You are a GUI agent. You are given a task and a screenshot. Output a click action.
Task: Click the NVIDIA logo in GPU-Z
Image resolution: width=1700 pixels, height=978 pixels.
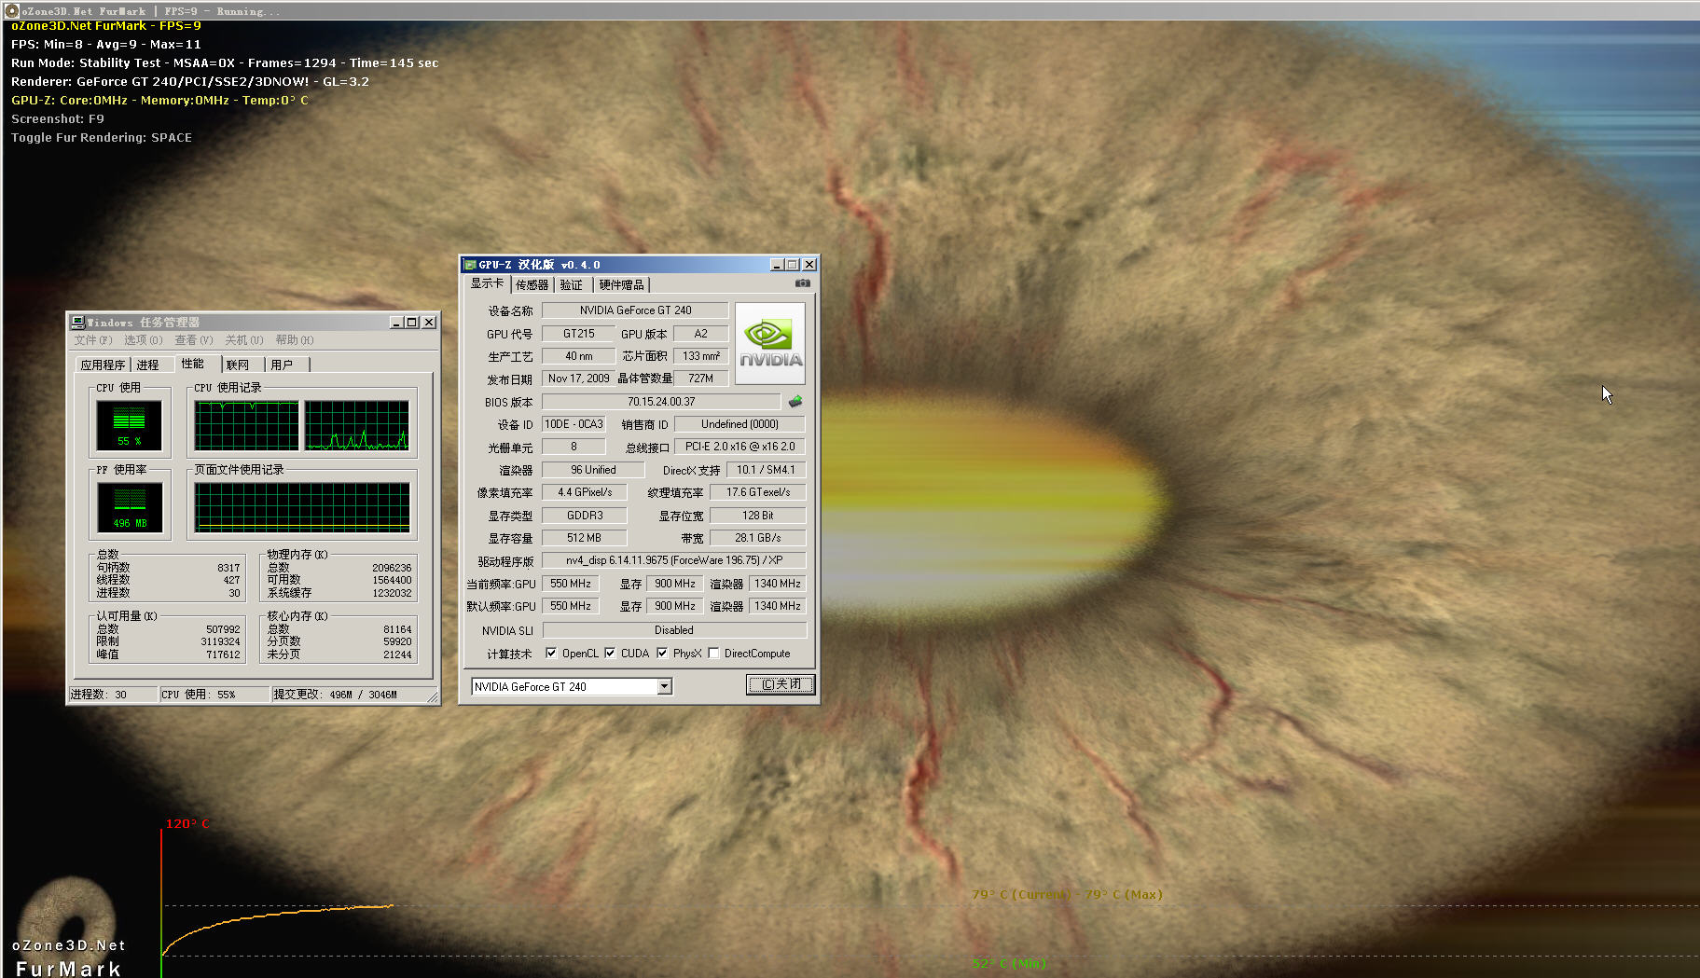pyautogui.click(x=769, y=343)
